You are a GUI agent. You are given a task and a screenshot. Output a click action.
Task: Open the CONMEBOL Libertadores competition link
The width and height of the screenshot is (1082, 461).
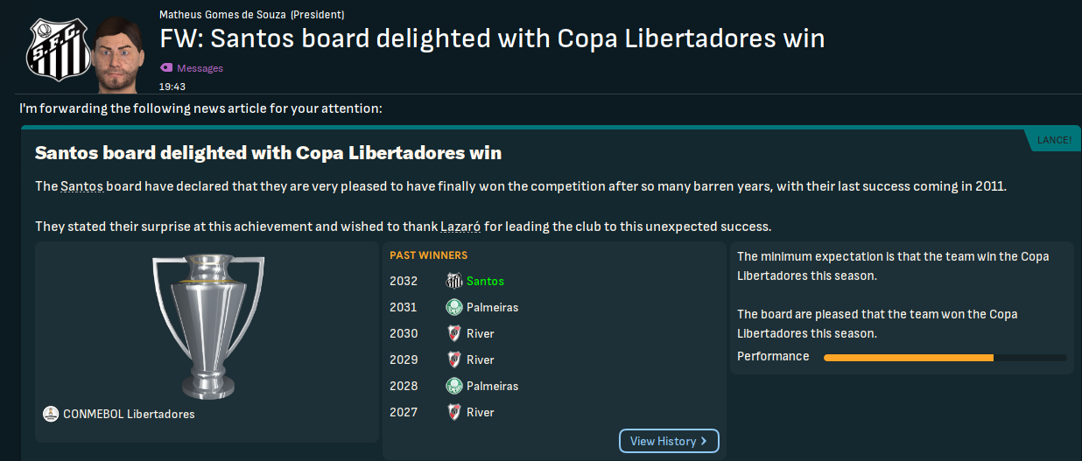point(129,414)
